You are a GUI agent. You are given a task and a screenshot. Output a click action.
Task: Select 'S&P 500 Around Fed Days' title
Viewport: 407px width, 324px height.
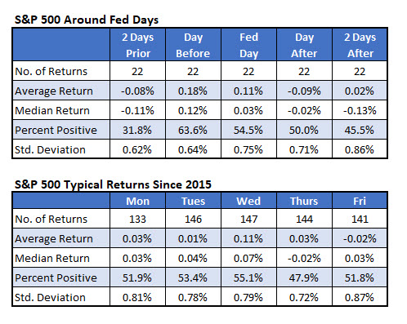coord(87,20)
